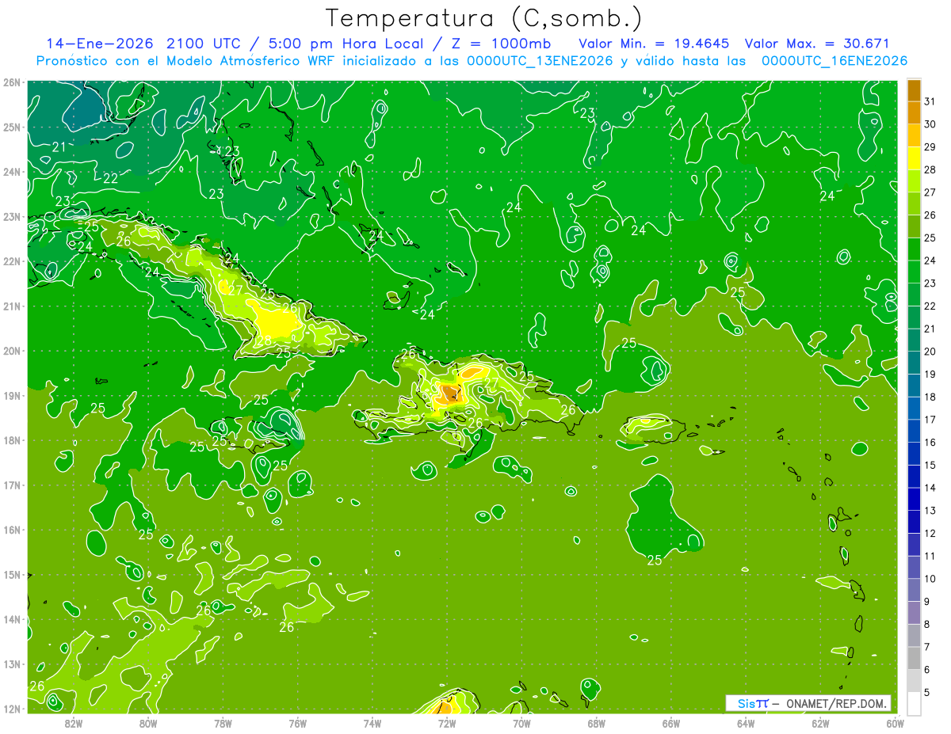Click the '78W' longitude axis label
This screenshot has width=951, height=734.
pos(223,723)
